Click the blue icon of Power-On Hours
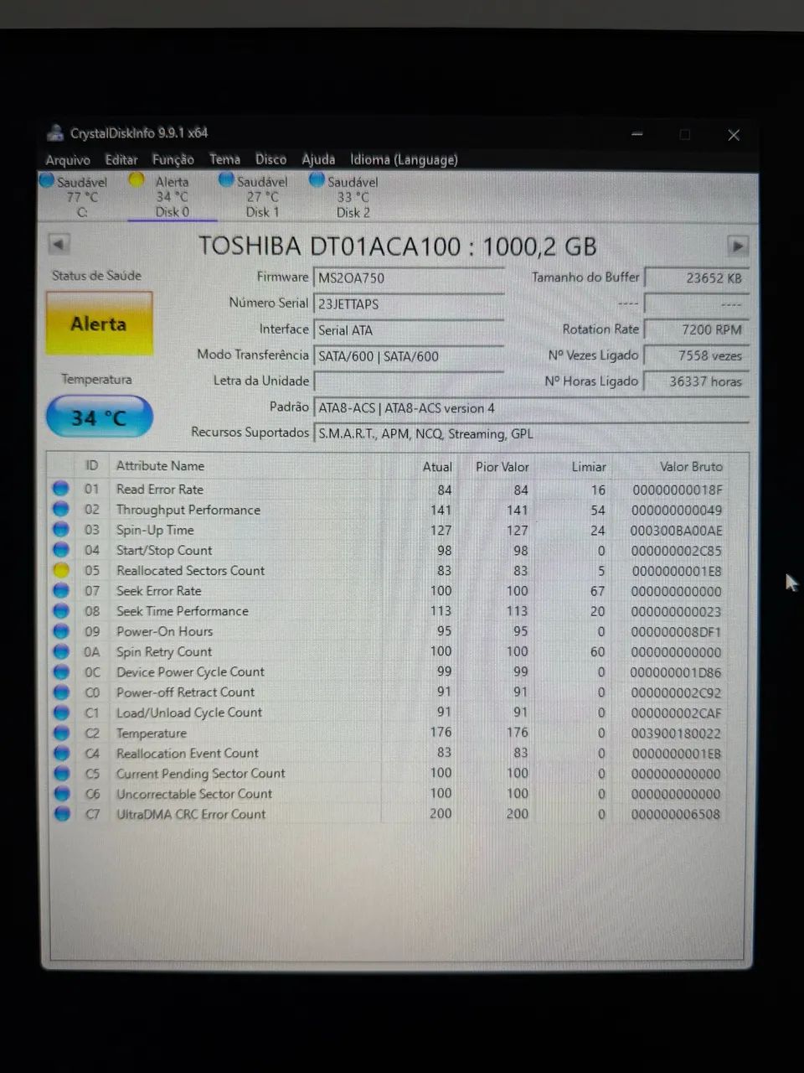 (x=61, y=631)
